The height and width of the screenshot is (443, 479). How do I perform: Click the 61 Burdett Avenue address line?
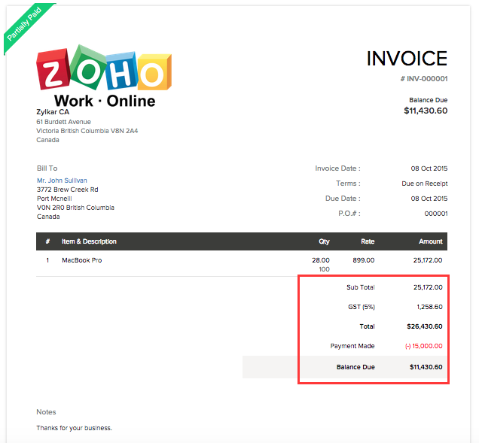point(63,122)
